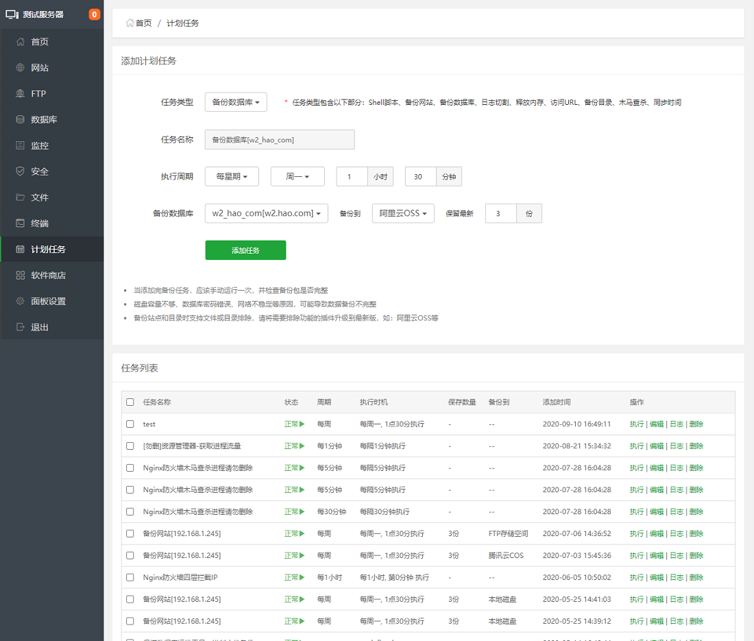Click the shield icon for 安全
The width and height of the screenshot is (754, 641).
point(21,171)
